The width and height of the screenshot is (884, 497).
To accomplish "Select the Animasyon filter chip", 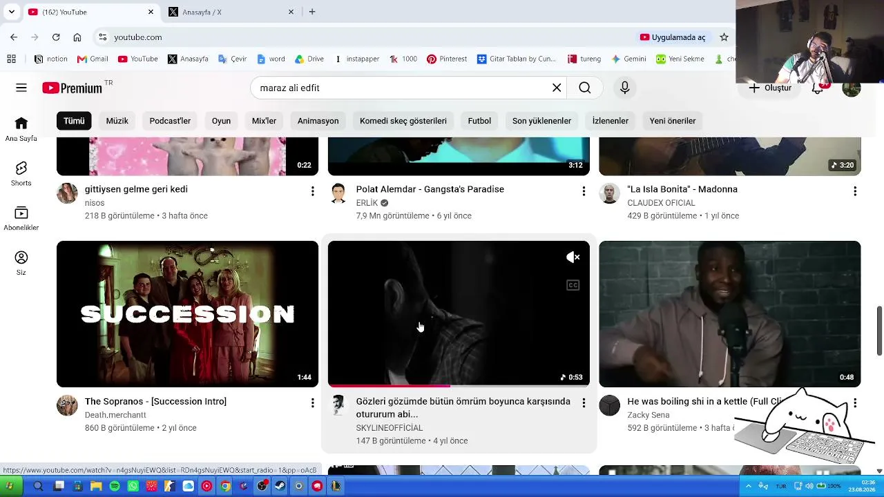I will pyautogui.click(x=318, y=121).
